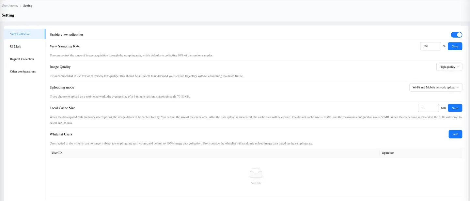Click the Whitelist Users section heading
The width and height of the screenshot is (470, 201).
coord(61,134)
